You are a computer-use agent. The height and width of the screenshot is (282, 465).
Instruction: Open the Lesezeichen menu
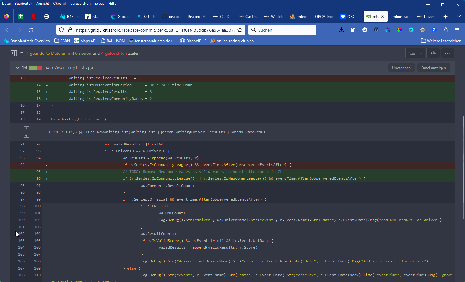[80, 4]
